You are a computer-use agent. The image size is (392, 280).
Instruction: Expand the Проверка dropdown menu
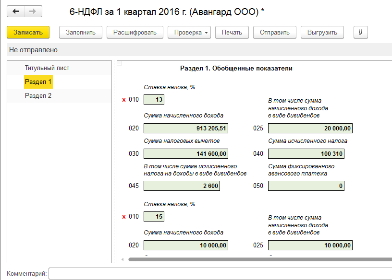189,32
